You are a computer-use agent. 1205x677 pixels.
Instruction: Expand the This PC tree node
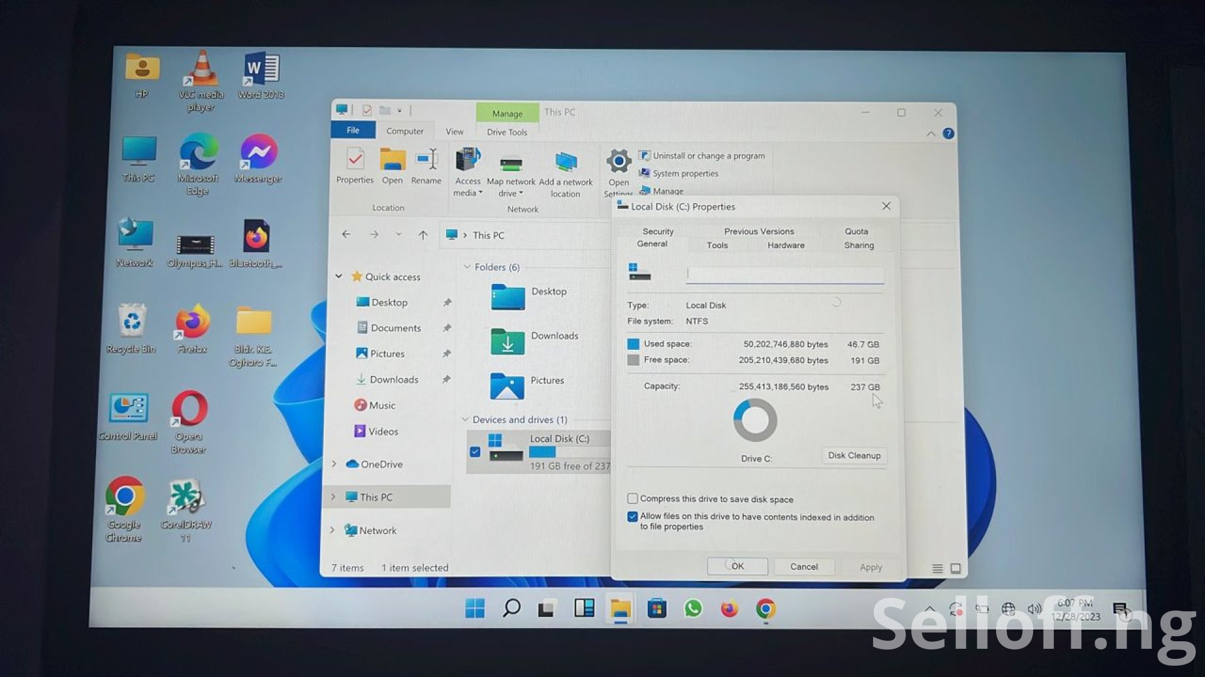[x=333, y=496]
